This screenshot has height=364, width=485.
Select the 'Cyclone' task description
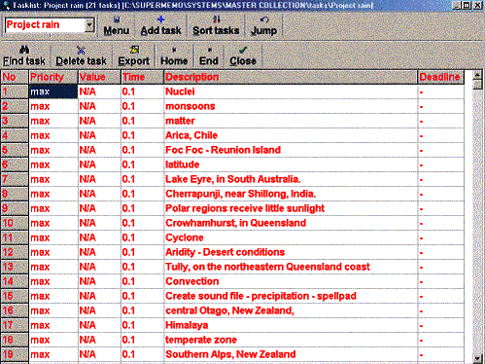tap(185, 237)
